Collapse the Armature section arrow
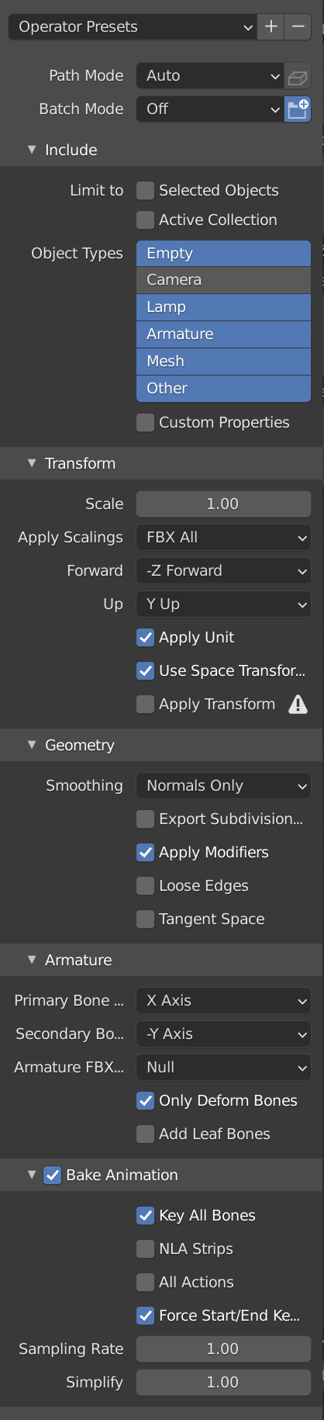Image resolution: width=324 pixels, height=1420 pixels. pyautogui.click(x=32, y=960)
